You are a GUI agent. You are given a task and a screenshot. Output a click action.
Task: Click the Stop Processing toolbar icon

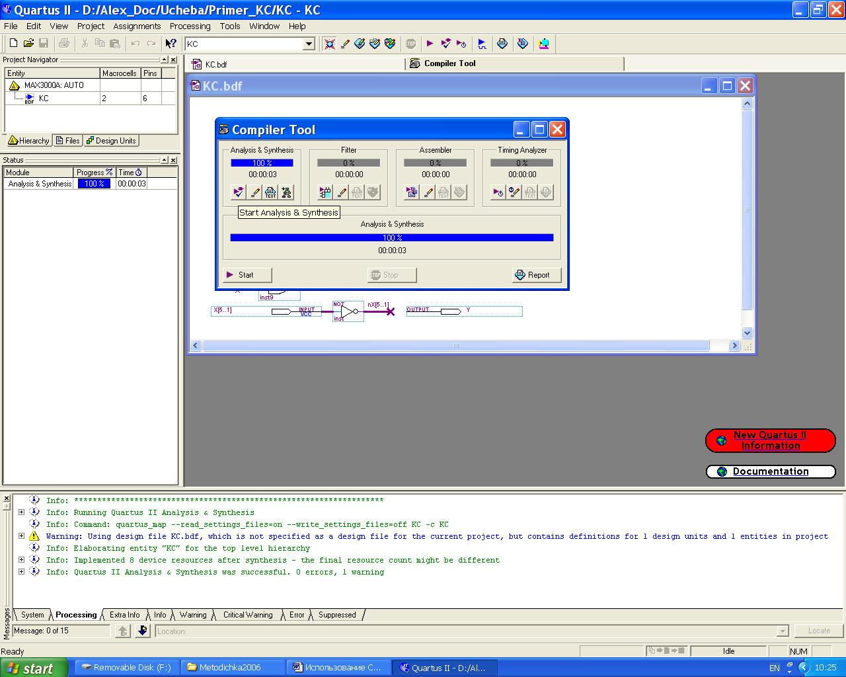point(410,44)
